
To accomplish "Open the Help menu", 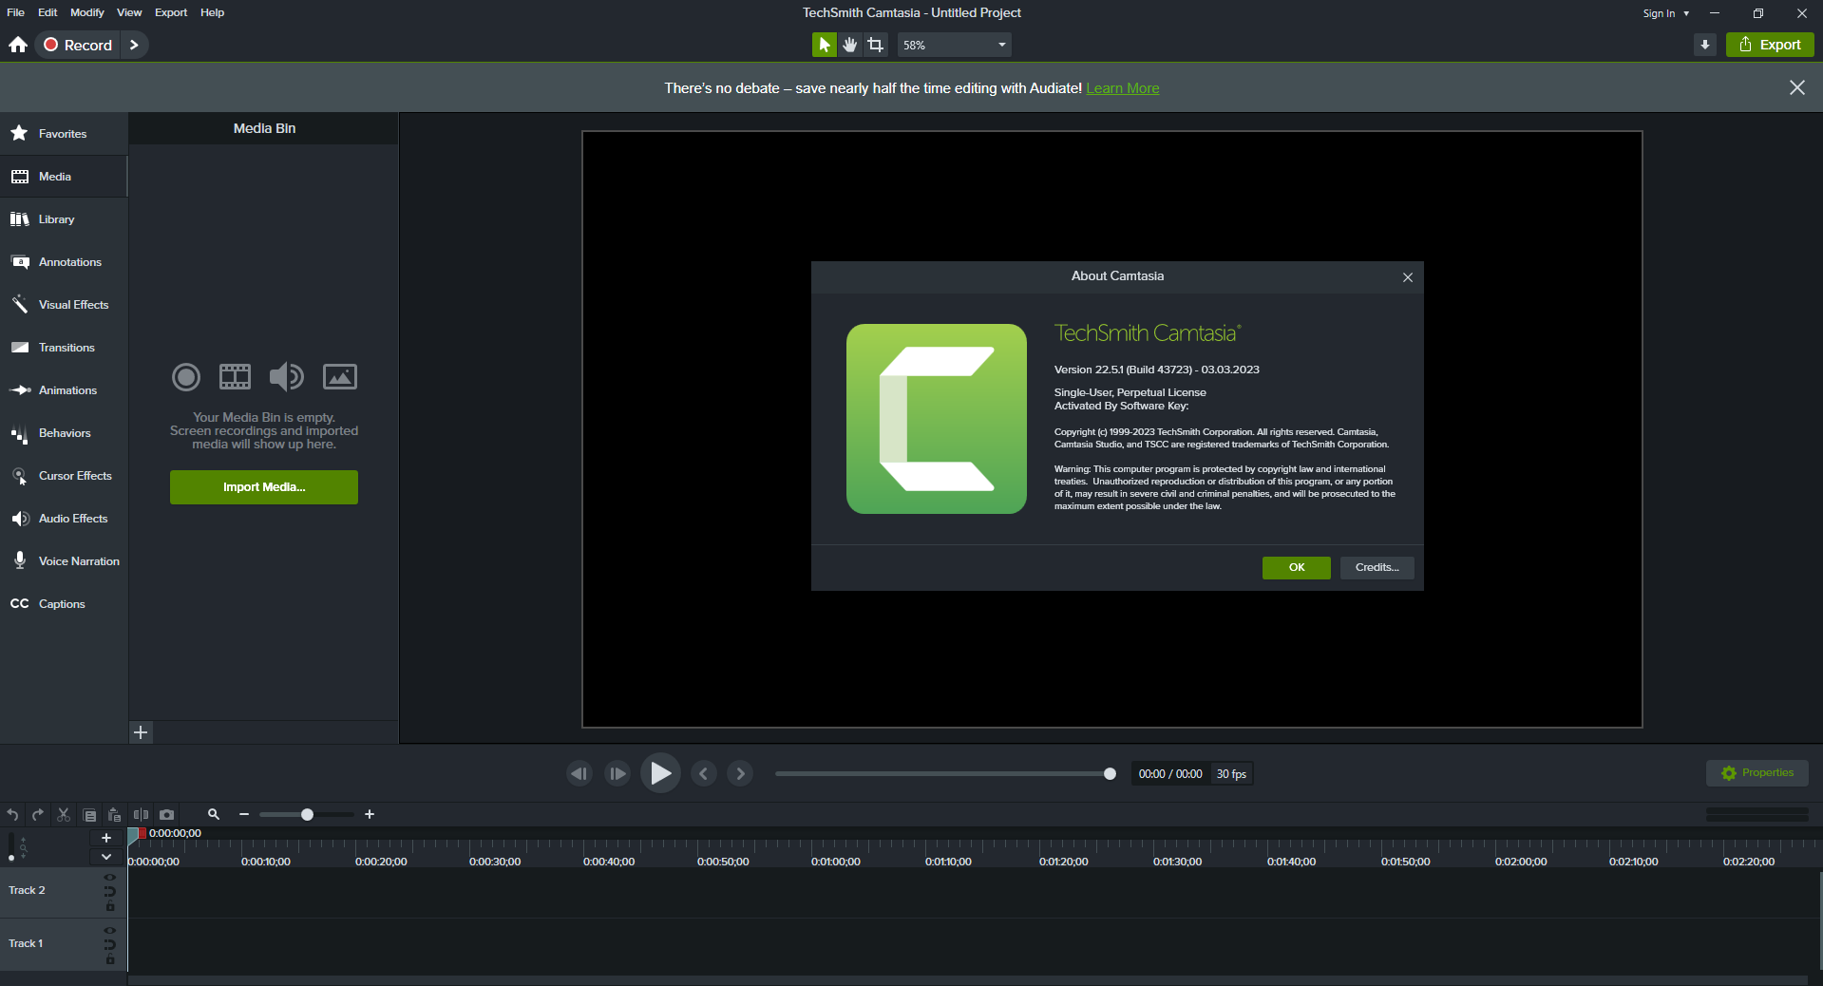I will [213, 12].
